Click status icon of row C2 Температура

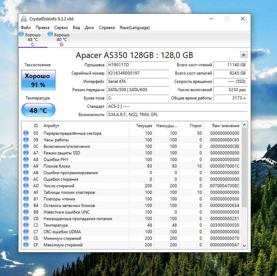(x=26, y=225)
